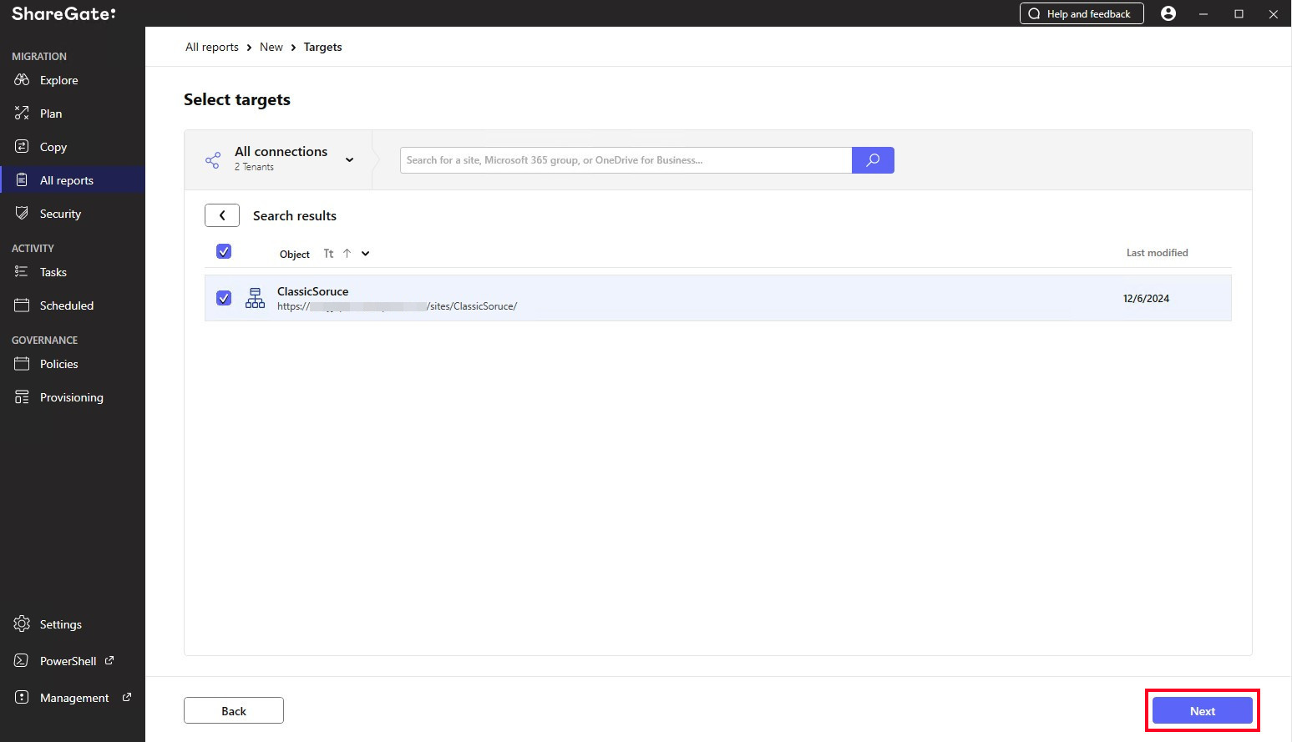The height and width of the screenshot is (742, 1292).
Task: Click the Next button
Action: coord(1202,711)
